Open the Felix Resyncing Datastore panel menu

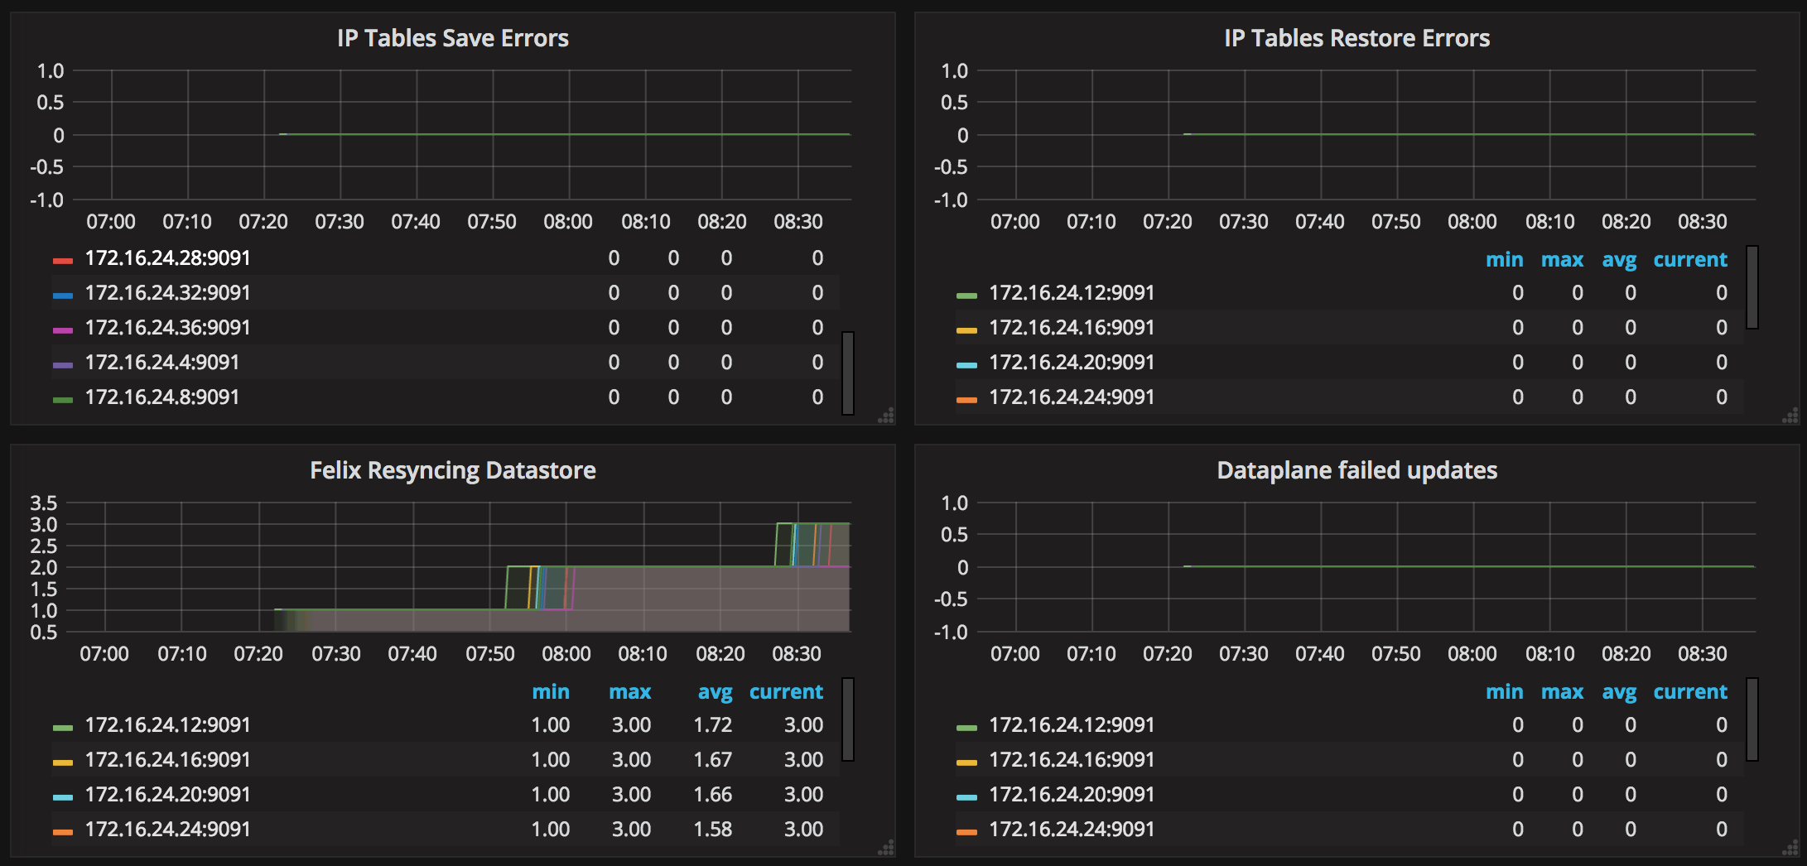tap(452, 470)
